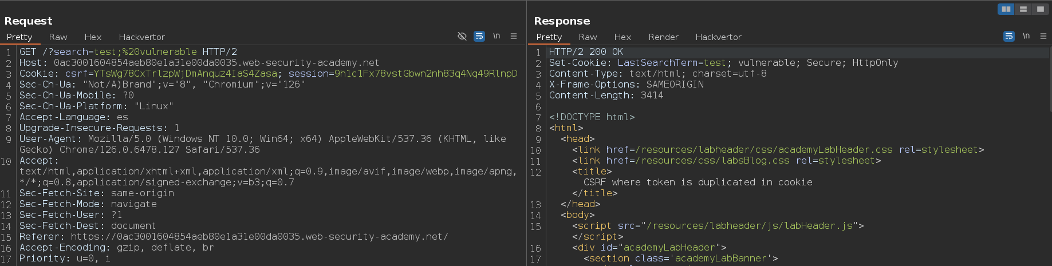Switch Response view to Hex tab
1052x266 pixels.
(622, 37)
